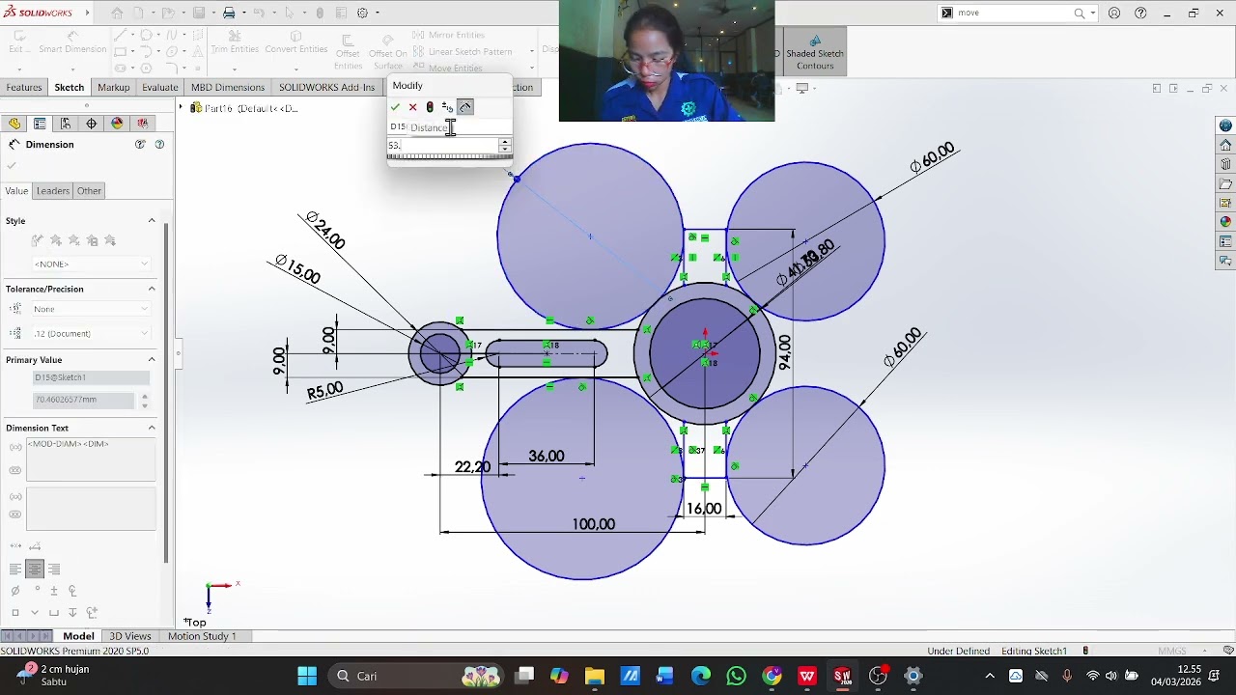1236x695 pixels.
Task: Click the Rebuild traffic light icon in Modify
Action: [430, 107]
